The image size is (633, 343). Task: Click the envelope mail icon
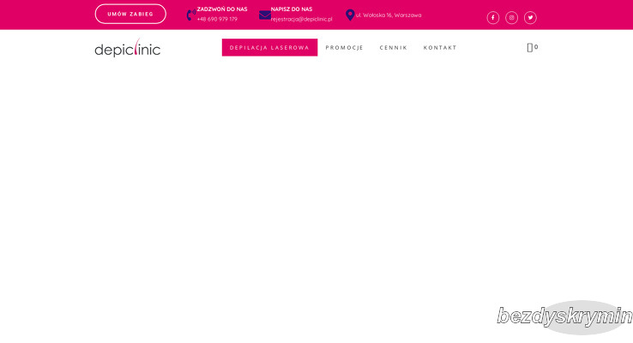point(264,15)
